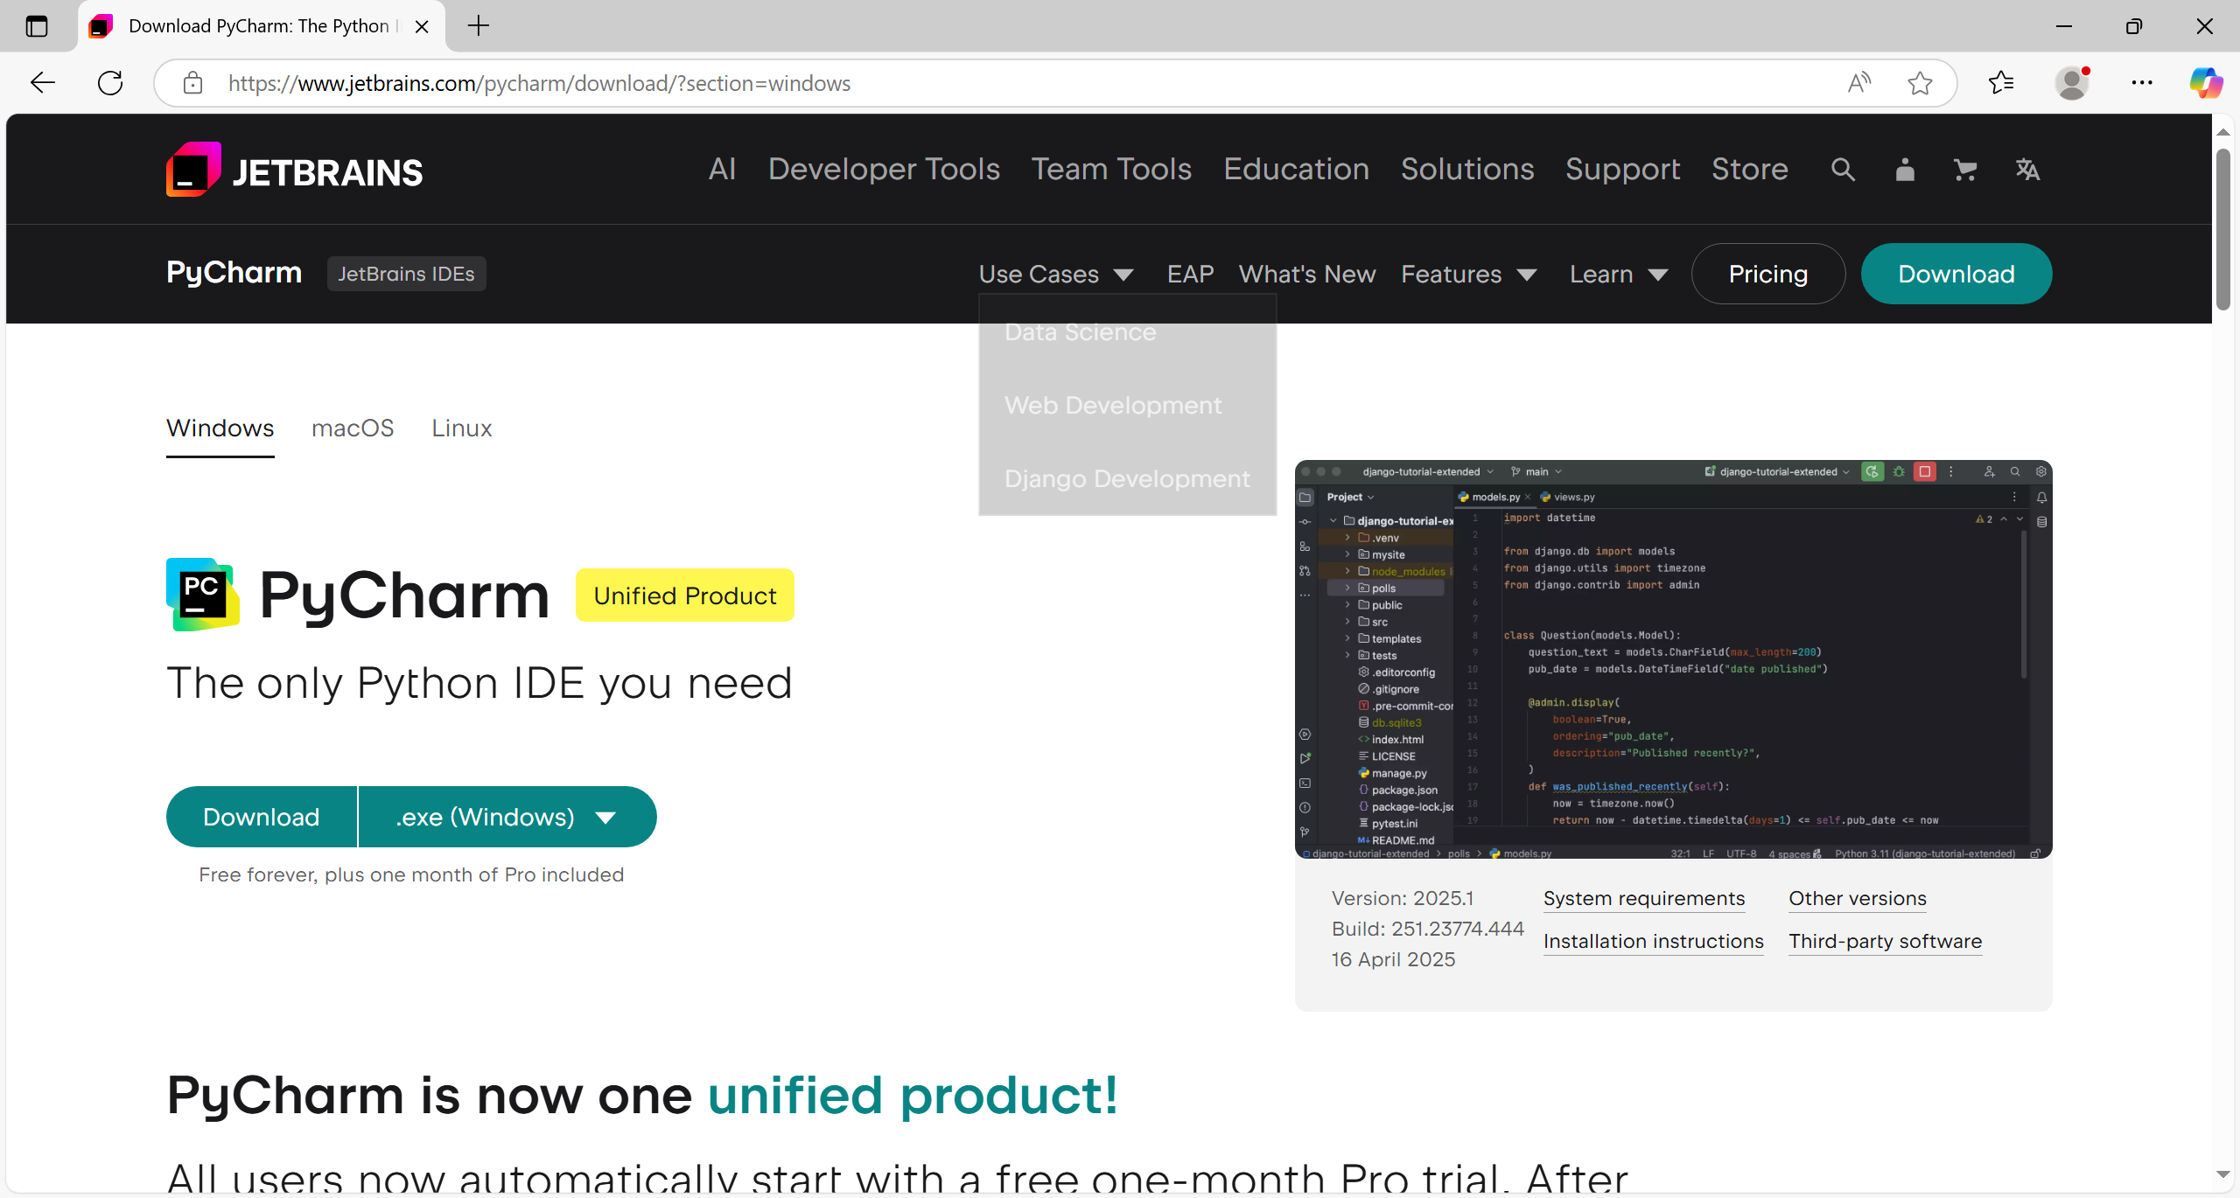The width and height of the screenshot is (2240, 1198).
Task: Open Other versions link
Action: (x=1858, y=899)
